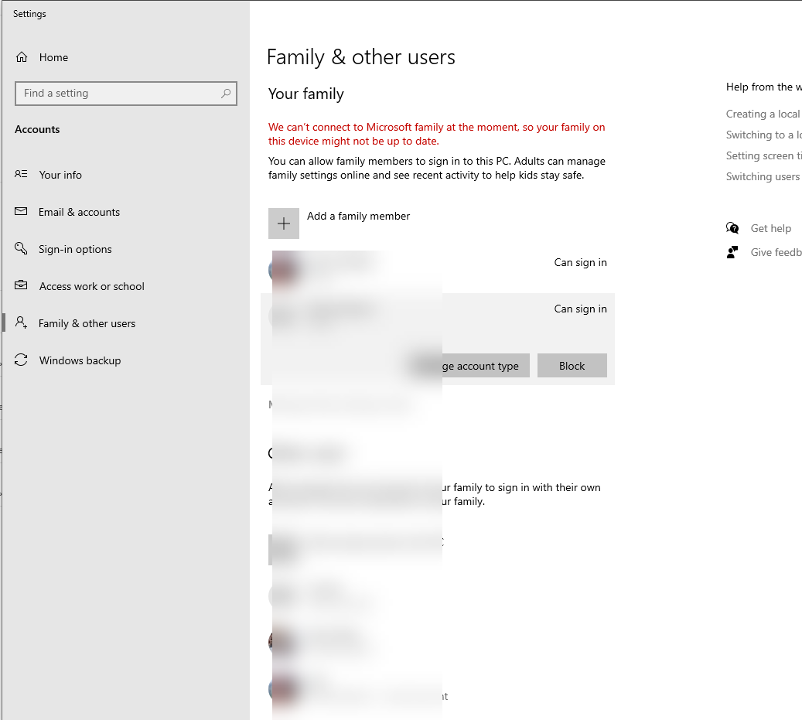Click the Home house icon
802x720 pixels.
[x=22, y=56]
